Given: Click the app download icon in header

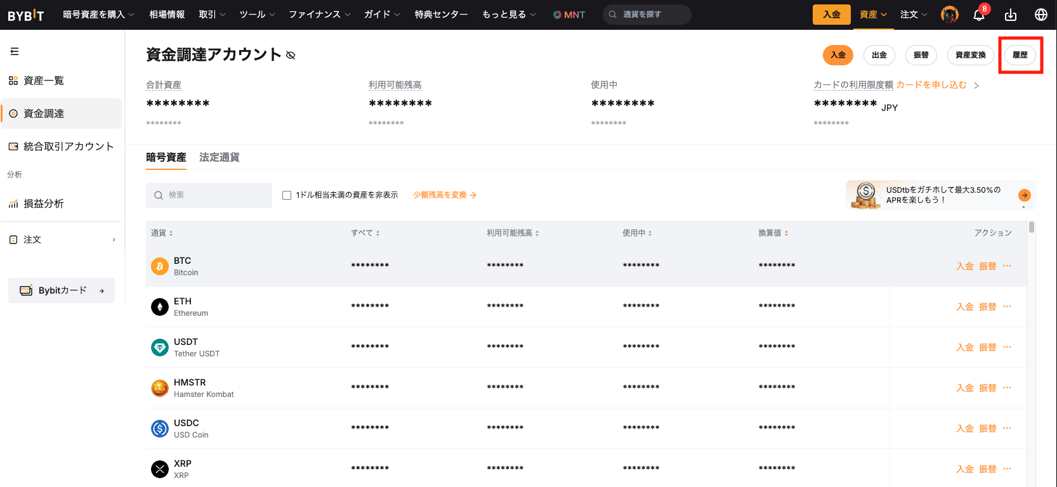Looking at the screenshot, I should click(x=1011, y=15).
